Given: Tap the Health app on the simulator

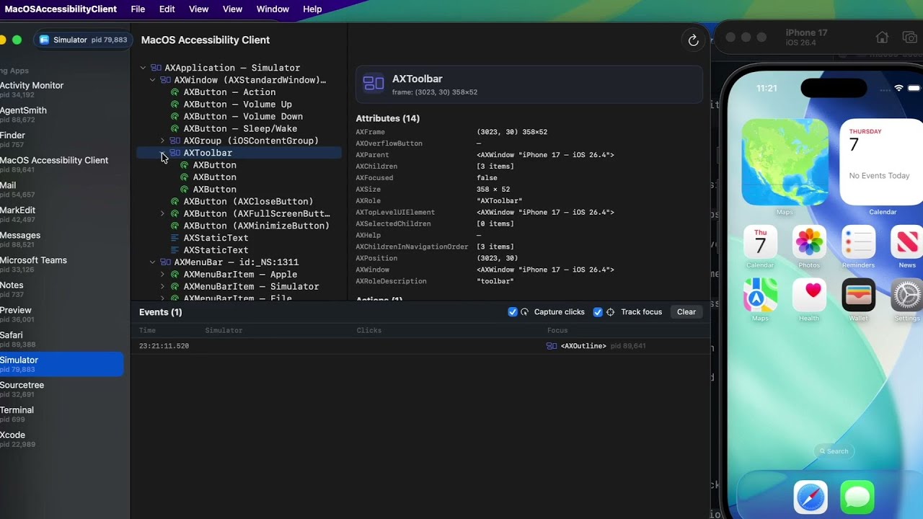Looking at the screenshot, I should pyautogui.click(x=809, y=295).
